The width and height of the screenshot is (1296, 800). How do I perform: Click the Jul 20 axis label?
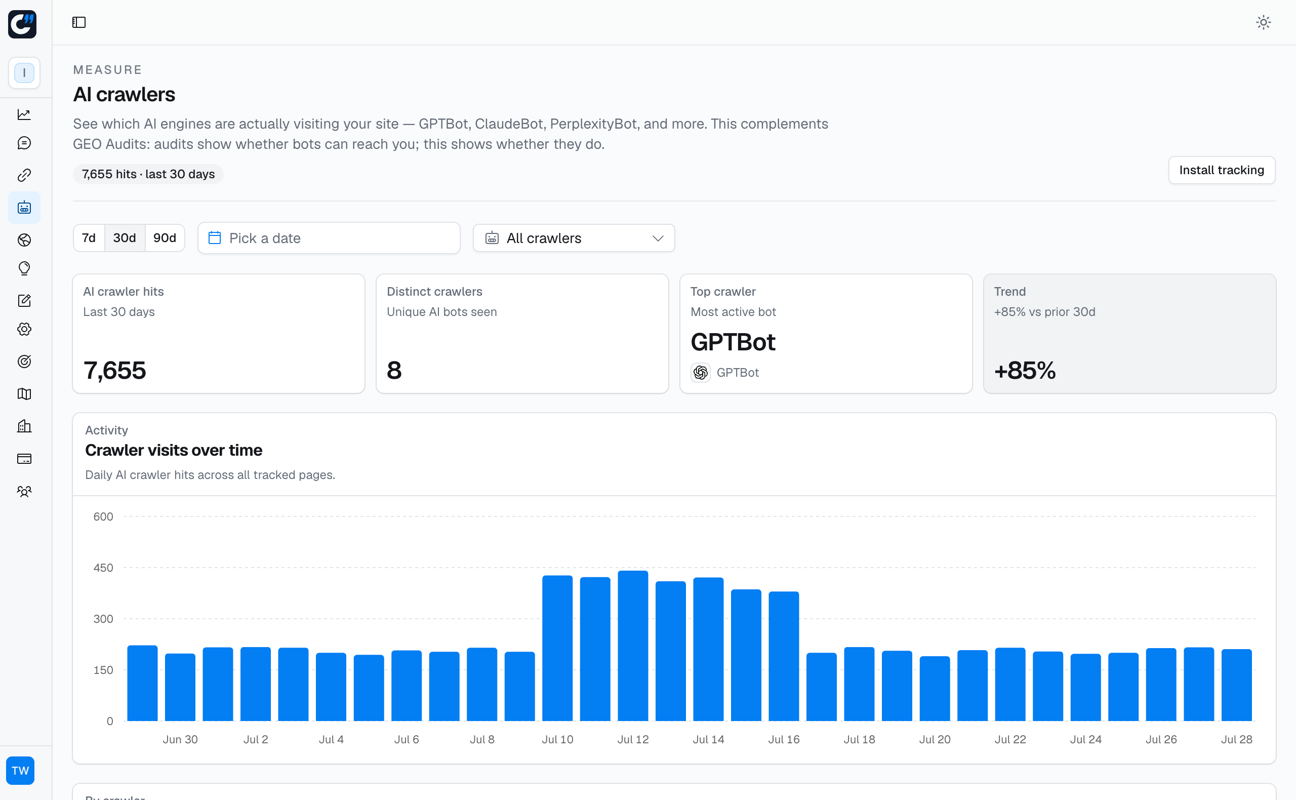[x=934, y=739]
